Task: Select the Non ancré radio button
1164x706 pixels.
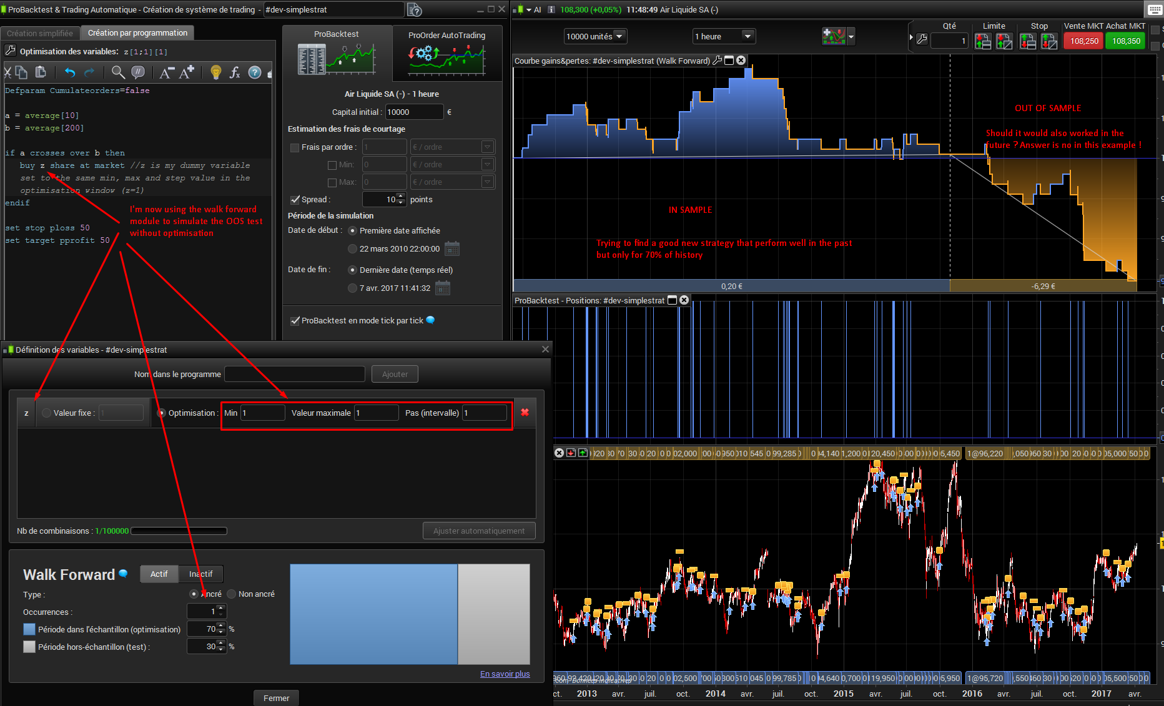Action: tap(232, 594)
